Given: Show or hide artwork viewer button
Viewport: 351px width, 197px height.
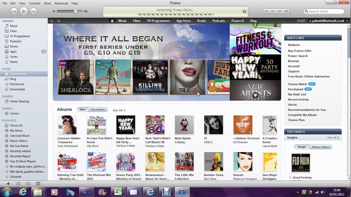Looking at the screenshot, I should (x=38, y=184).
